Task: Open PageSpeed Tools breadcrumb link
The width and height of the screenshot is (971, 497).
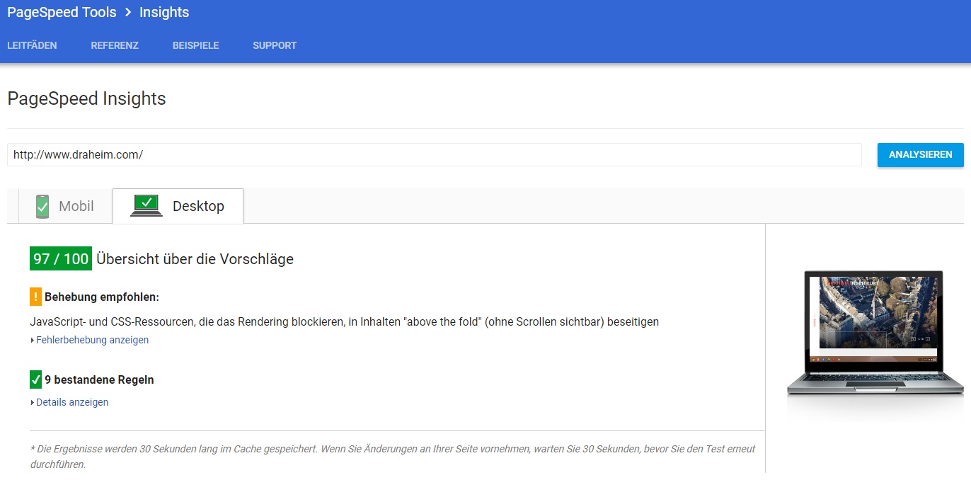Action: point(62,12)
